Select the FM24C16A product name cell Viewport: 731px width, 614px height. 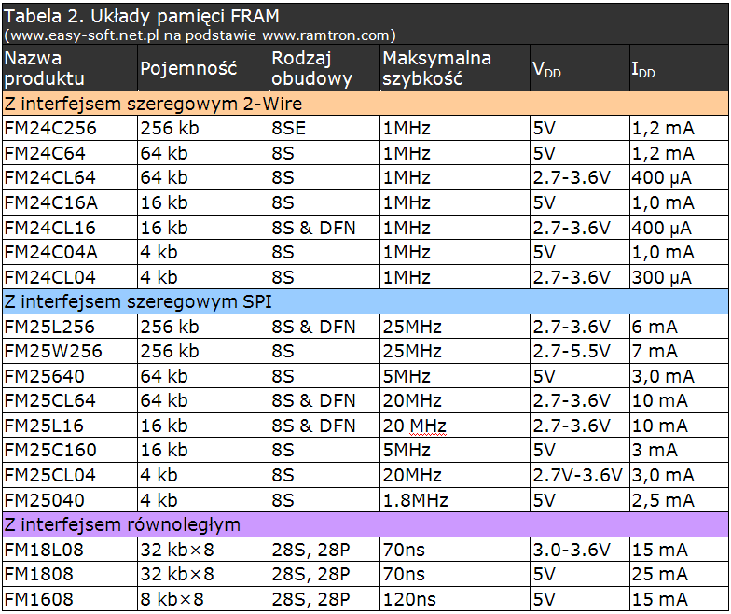pyautogui.click(x=69, y=203)
